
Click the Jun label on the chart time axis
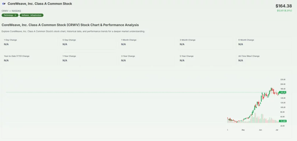(260, 130)
